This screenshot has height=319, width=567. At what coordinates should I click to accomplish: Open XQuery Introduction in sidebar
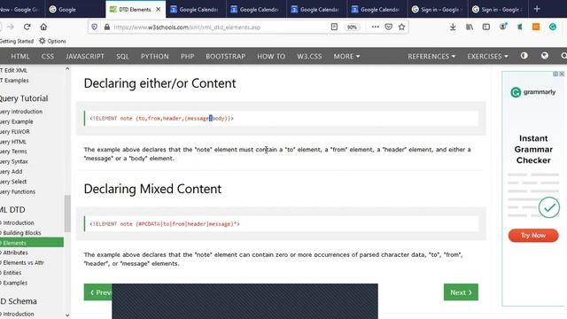point(21,112)
